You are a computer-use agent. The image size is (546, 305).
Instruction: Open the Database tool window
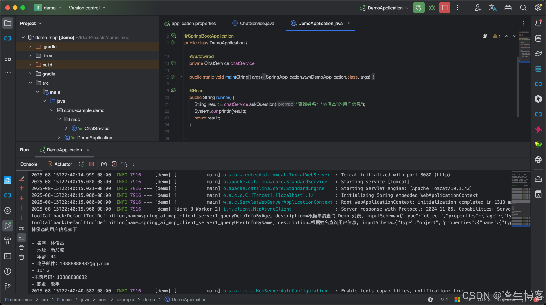pyautogui.click(x=538, y=38)
